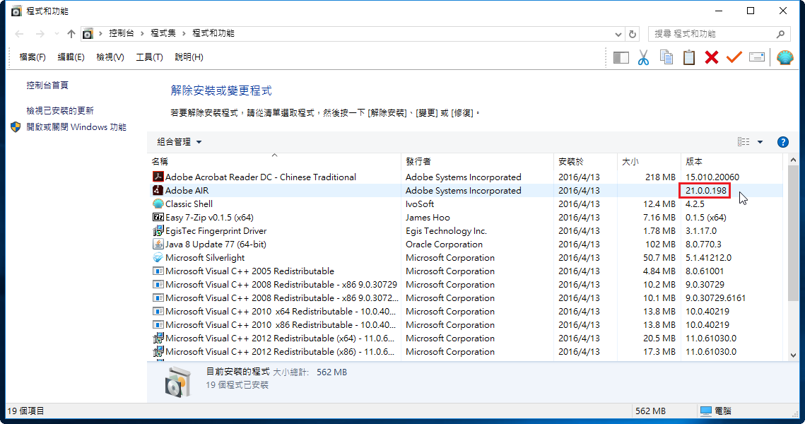Viewport: 805px width, 424px height.
Task: Click the Back arrow navigation button
Action: point(20,34)
